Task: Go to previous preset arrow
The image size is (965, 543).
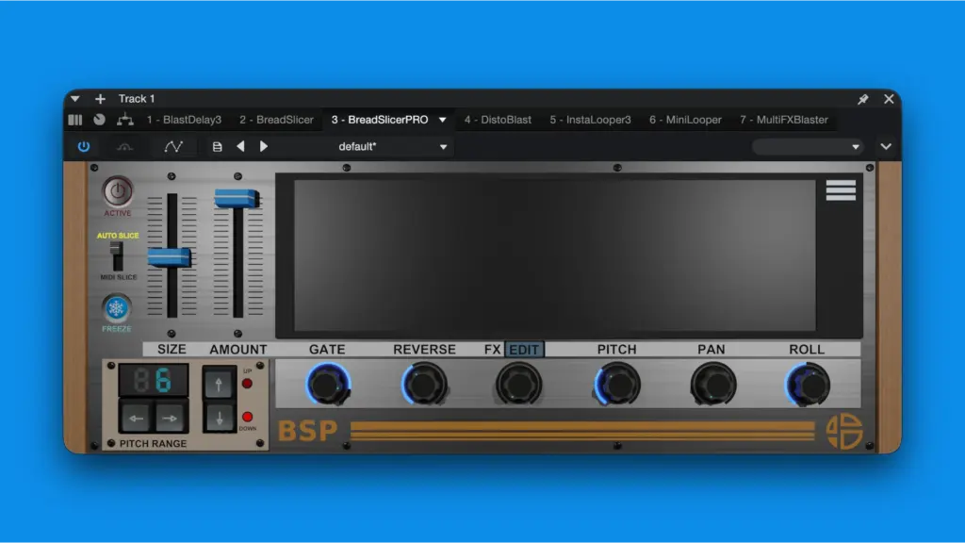Action: pyautogui.click(x=240, y=146)
